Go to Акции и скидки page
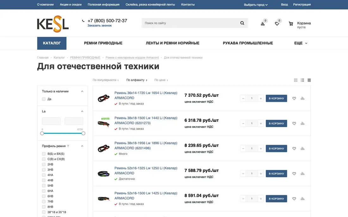Image resolution: width=348 pixels, height=217 pixels. (71, 4)
